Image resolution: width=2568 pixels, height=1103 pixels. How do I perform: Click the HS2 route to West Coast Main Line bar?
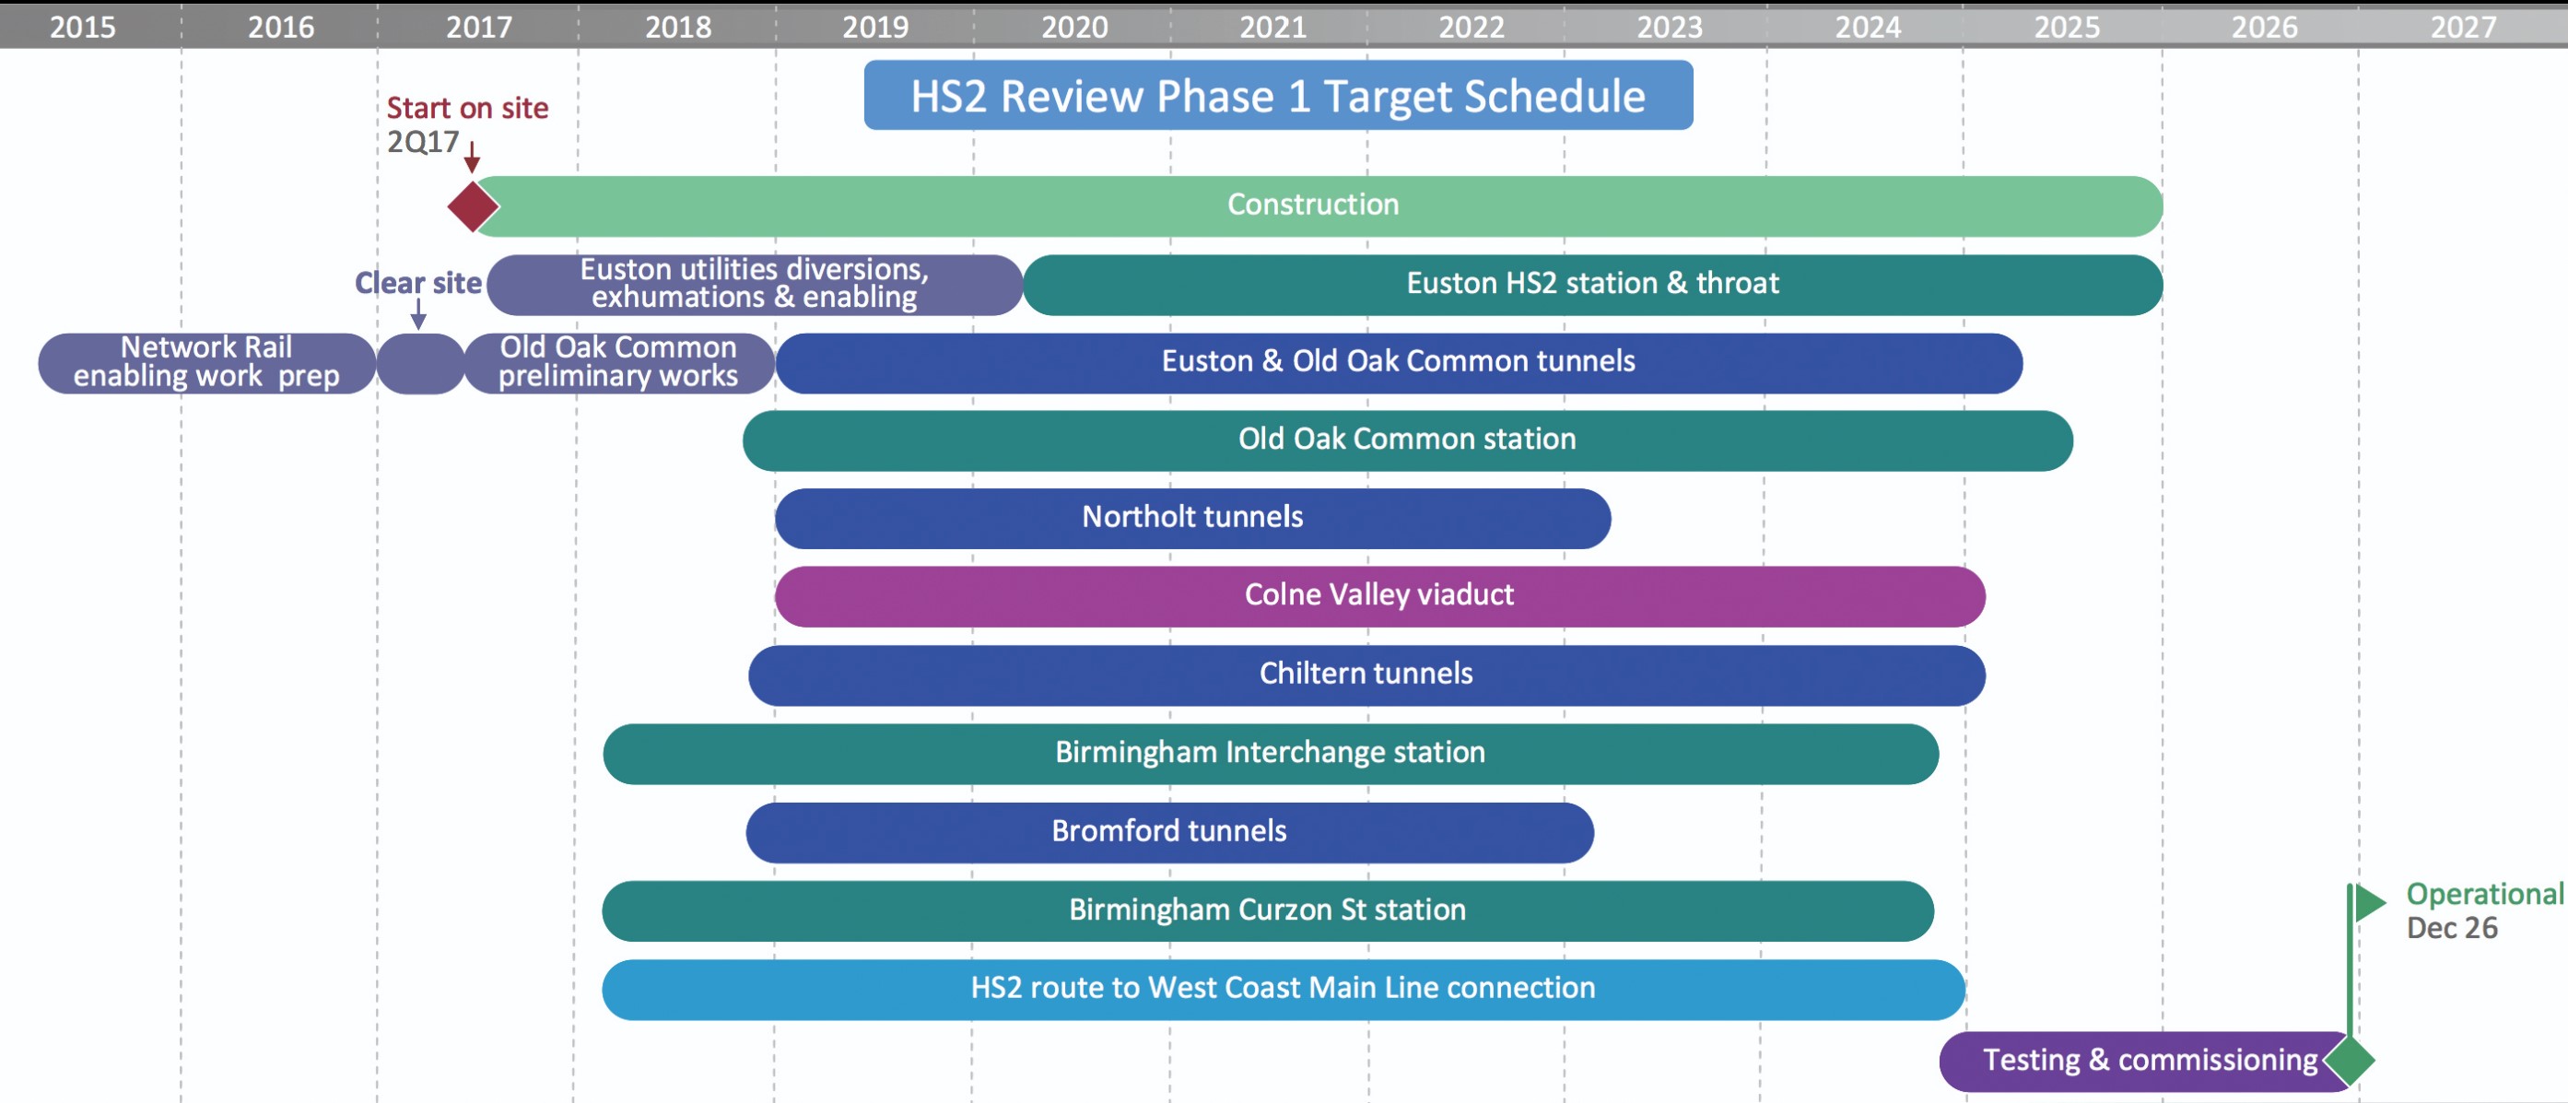click(1282, 989)
